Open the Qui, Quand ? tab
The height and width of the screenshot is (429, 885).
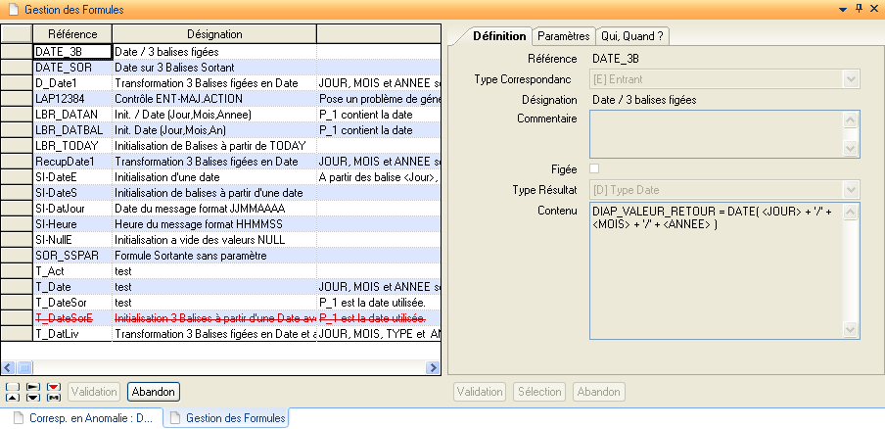pyautogui.click(x=632, y=36)
